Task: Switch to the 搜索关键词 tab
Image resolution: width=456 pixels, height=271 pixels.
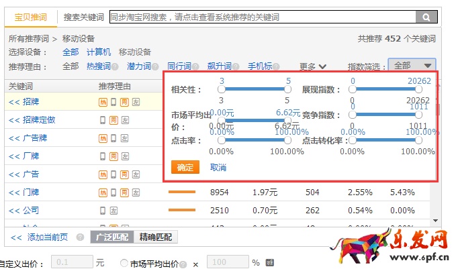Action: pyautogui.click(x=83, y=17)
